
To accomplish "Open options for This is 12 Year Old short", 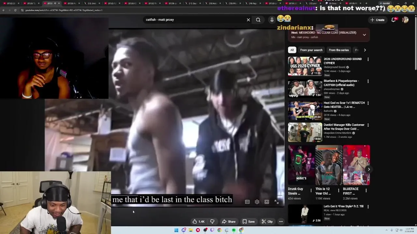I will 338,190.
